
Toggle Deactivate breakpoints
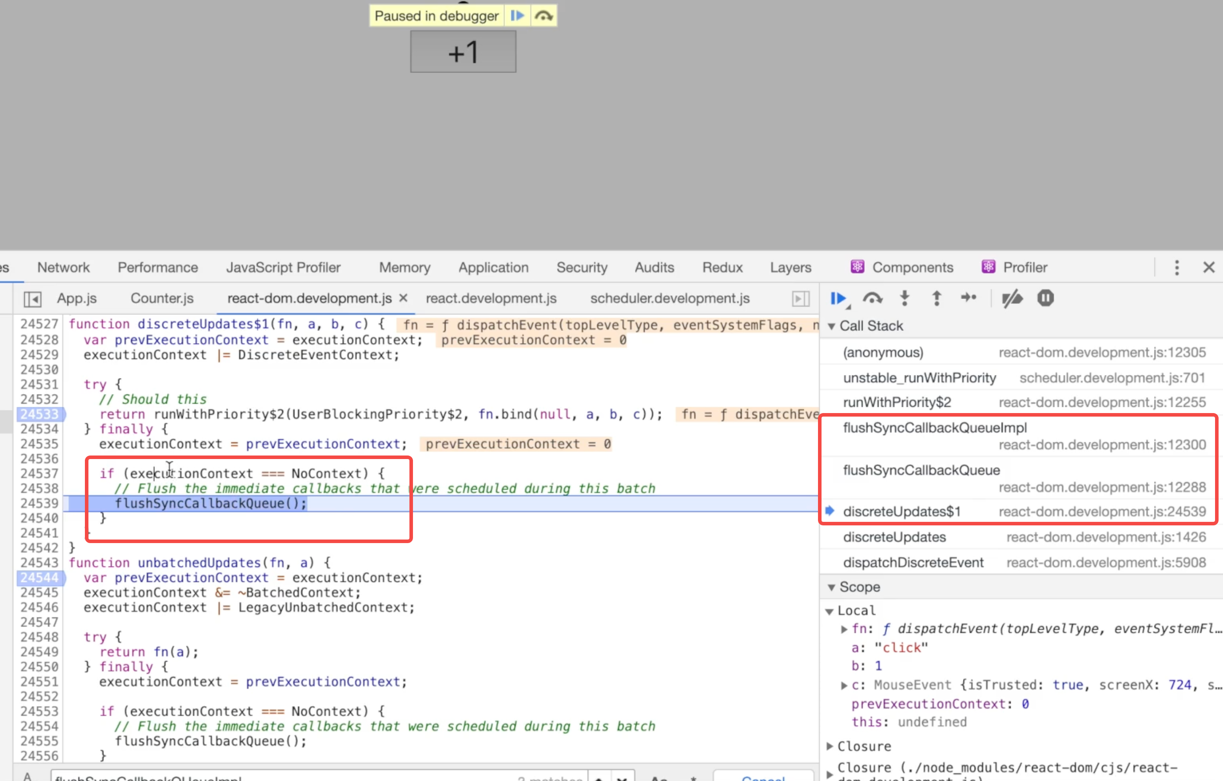click(x=1012, y=299)
